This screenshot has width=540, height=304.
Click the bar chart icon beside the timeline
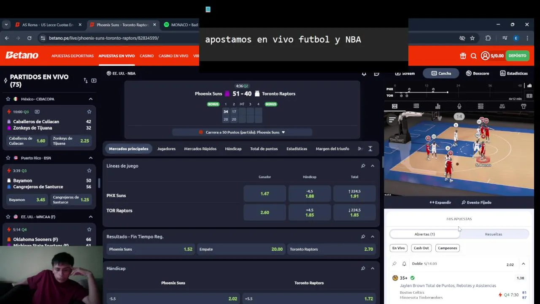pos(529,86)
